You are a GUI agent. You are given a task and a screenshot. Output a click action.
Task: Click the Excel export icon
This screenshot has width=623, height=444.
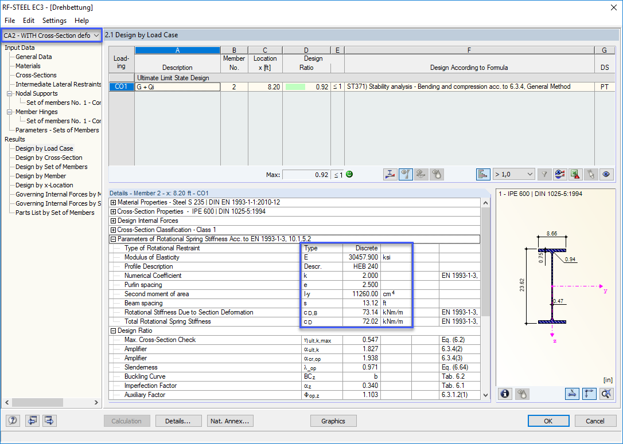pos(575,174)
